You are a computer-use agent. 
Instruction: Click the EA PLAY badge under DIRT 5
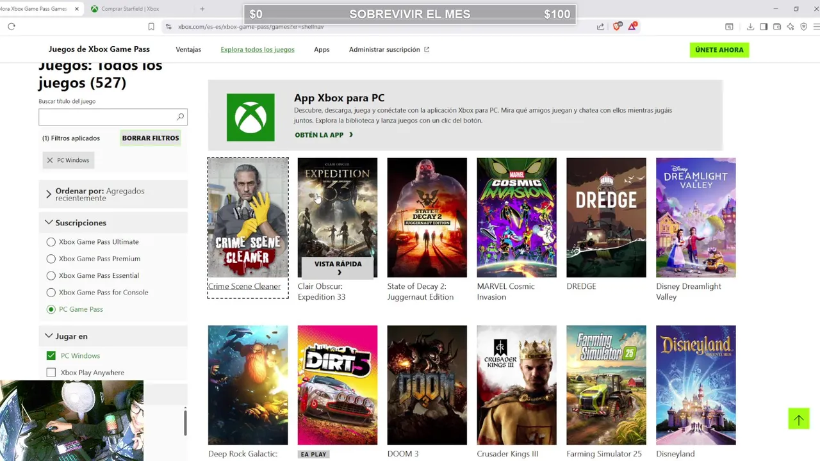point(314,454)
